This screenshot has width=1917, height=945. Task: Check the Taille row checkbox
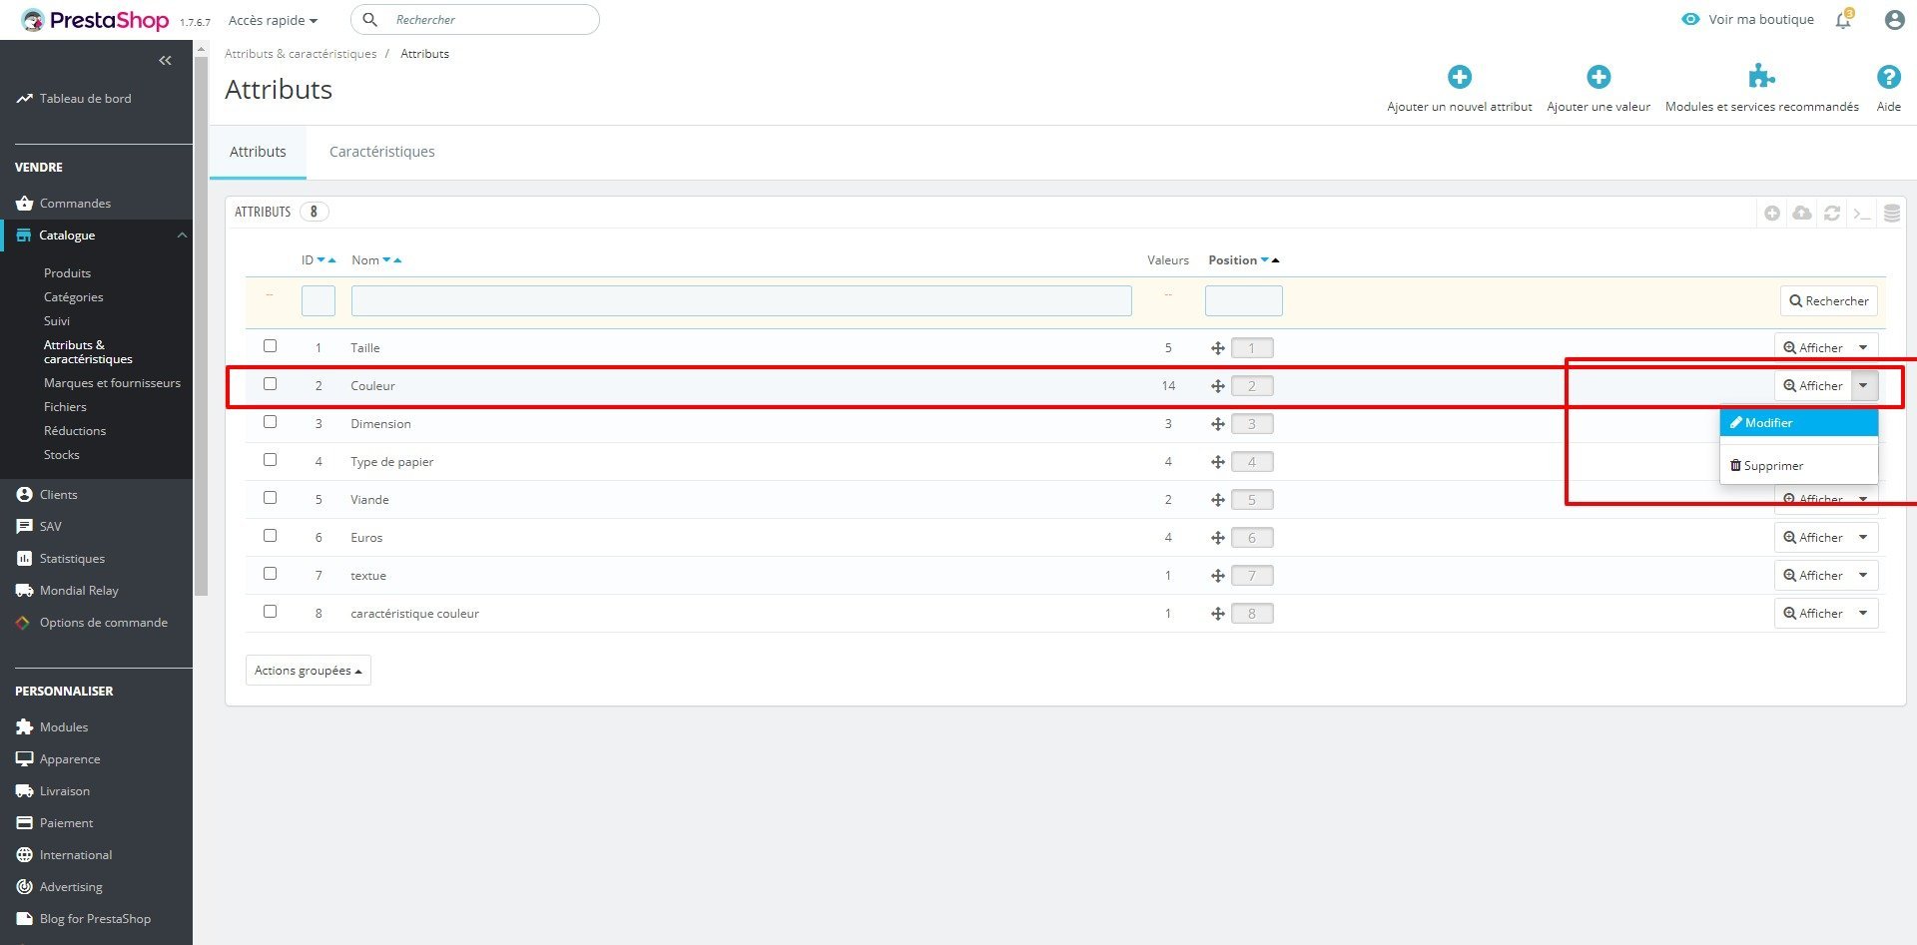[x=270, y=346]
